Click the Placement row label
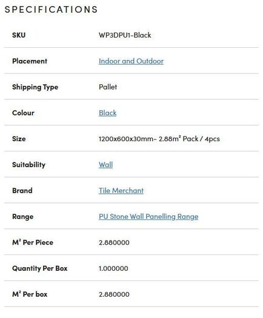This screenshot has width=263, height=318. pyautogui.click(x=30, y=61)
